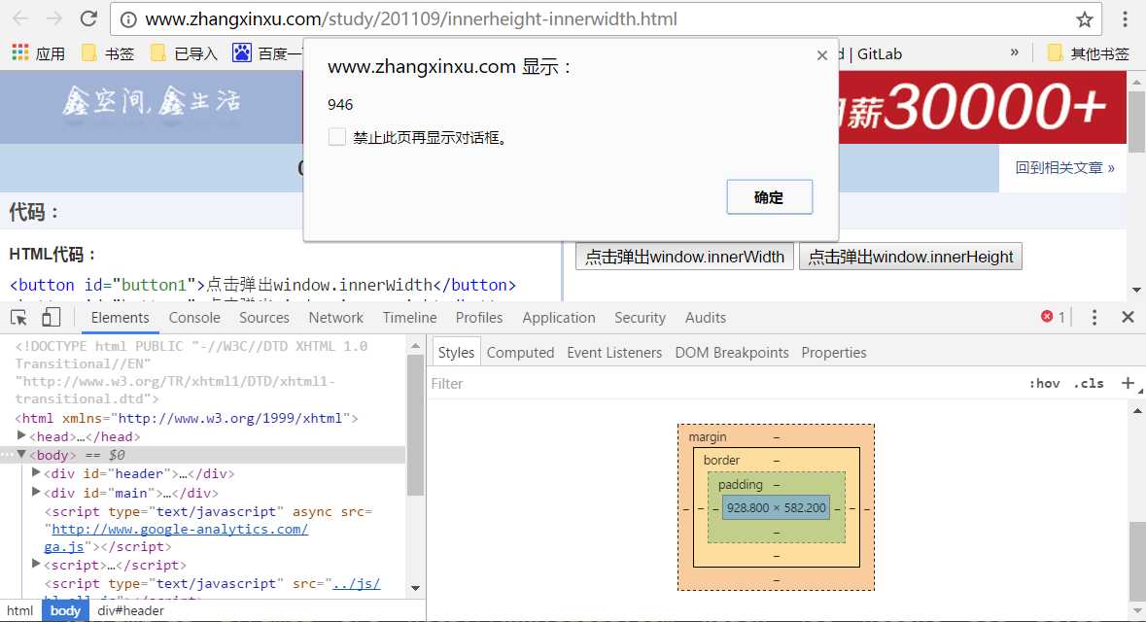Click the 确定 button in the dialog
Screen dimensions: 1146x622
coord(770,196)
